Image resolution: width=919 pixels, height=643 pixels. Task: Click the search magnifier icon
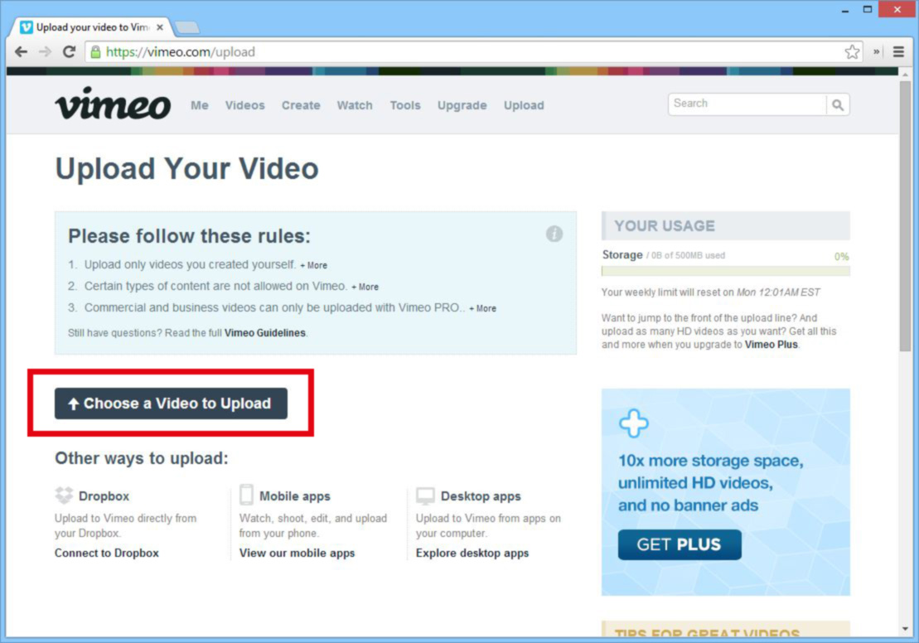[838, 105]
